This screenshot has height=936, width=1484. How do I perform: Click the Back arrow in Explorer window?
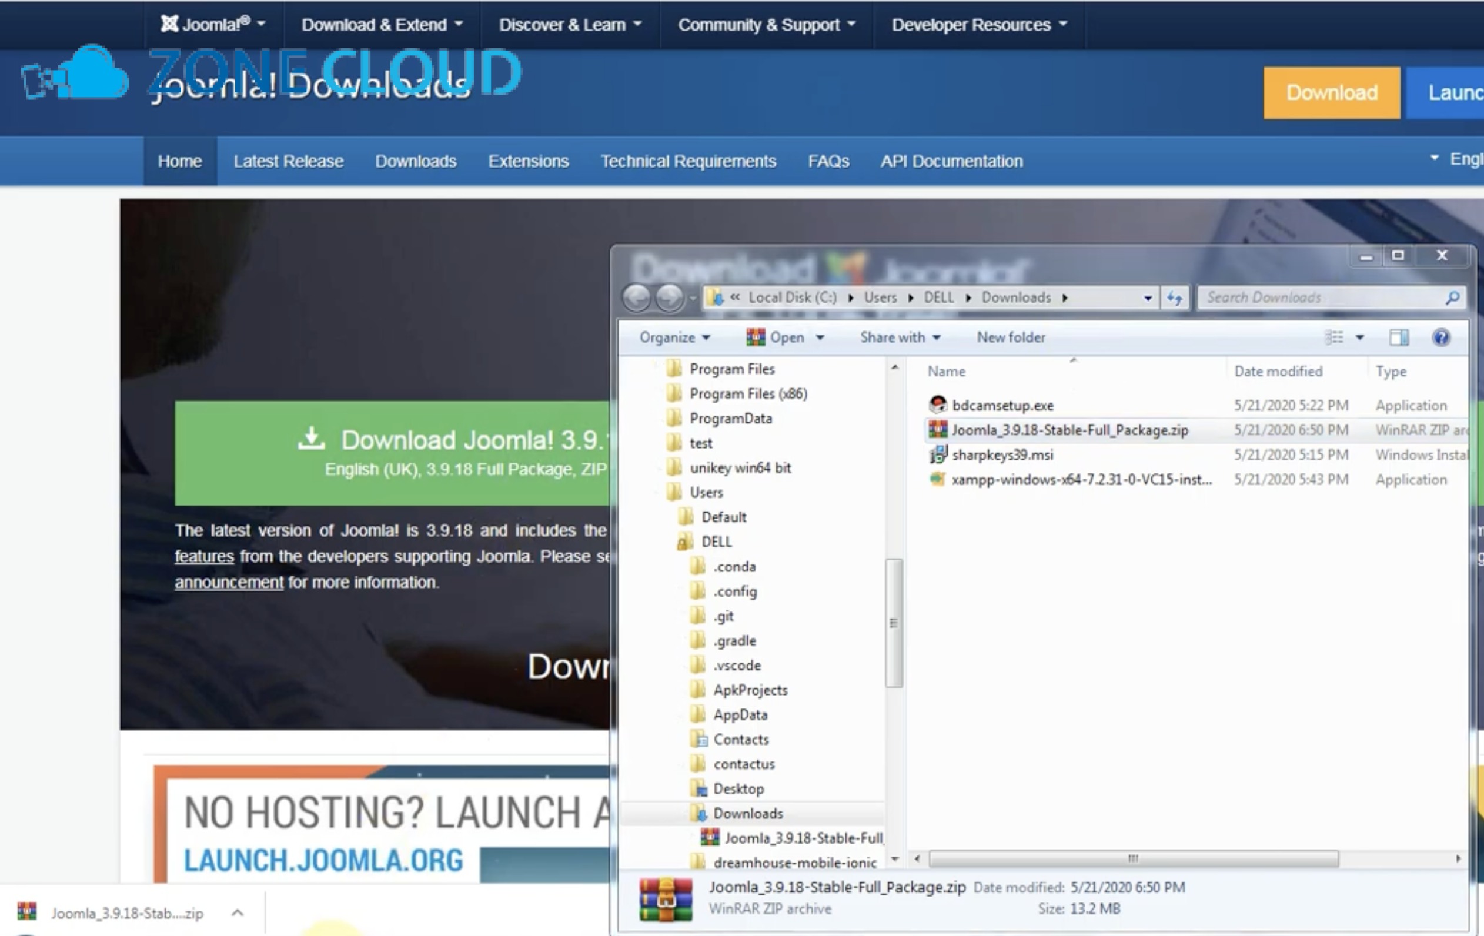pyautogui.click(x=637, y=298)
